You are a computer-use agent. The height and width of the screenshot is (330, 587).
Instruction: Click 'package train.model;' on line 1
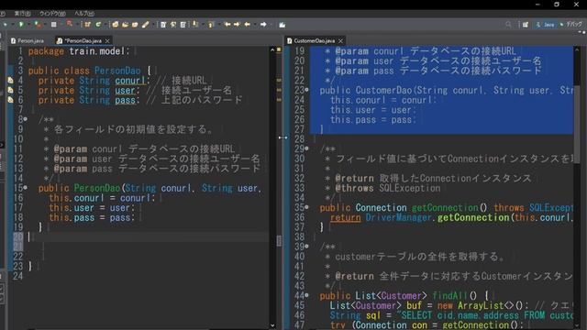[x=79, y=51]
